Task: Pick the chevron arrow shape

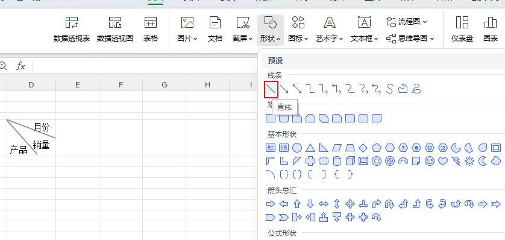Action: tap(284, 218)
